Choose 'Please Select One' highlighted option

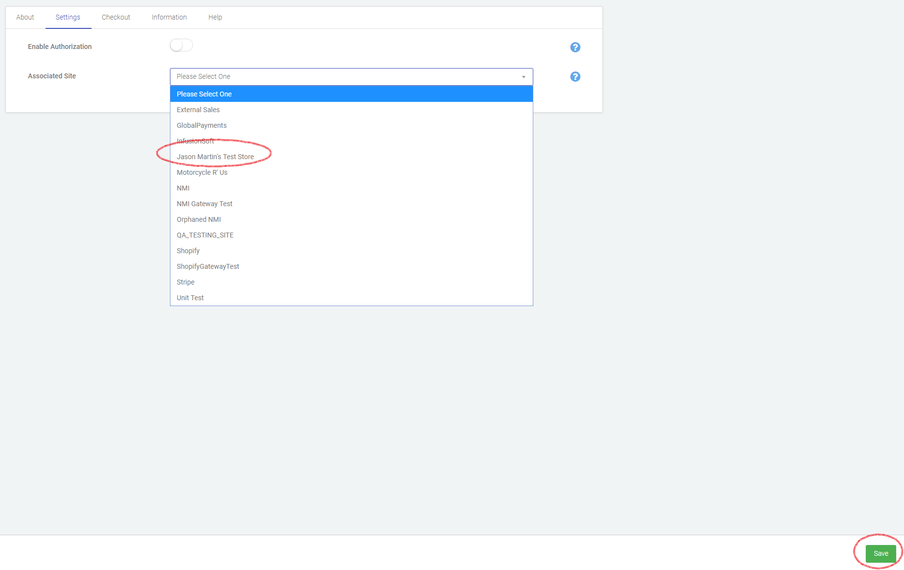351,94
